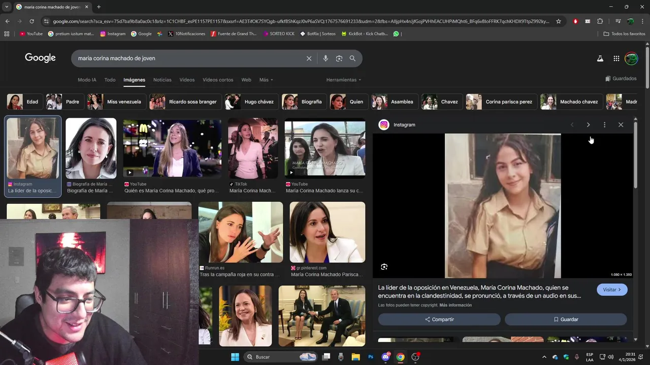The height and width of the screenshot is (365, 650).
Task: Switch to Web tab
Action: pos(246,80)
